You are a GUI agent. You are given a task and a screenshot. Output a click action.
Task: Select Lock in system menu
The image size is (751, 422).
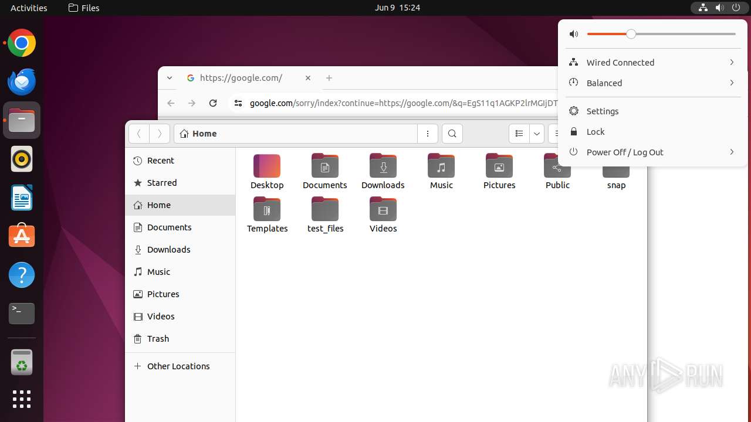coord(653,131)
